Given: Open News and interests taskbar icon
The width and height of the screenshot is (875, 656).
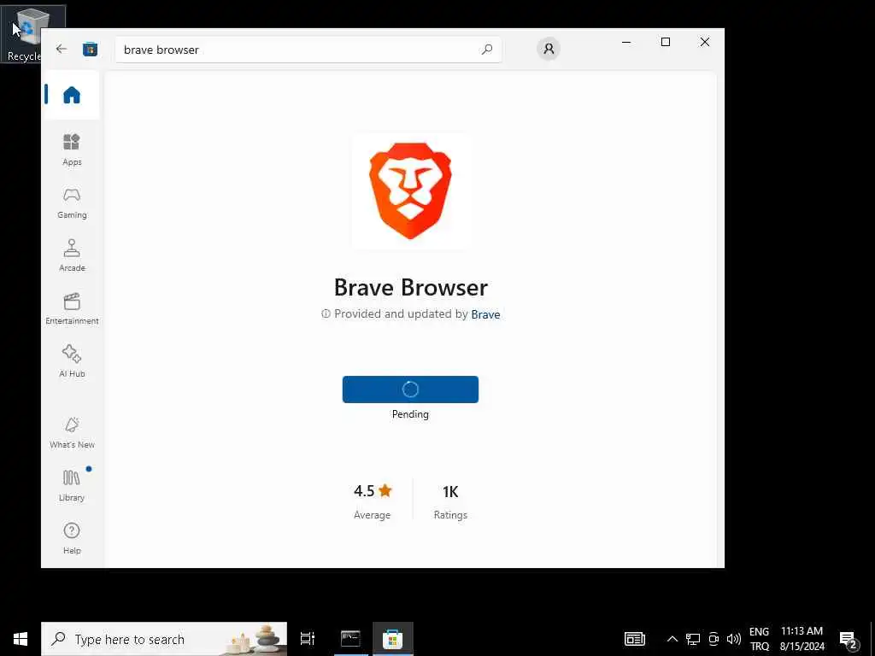Looking at the screenshot, I should click(x=635, y=639).
